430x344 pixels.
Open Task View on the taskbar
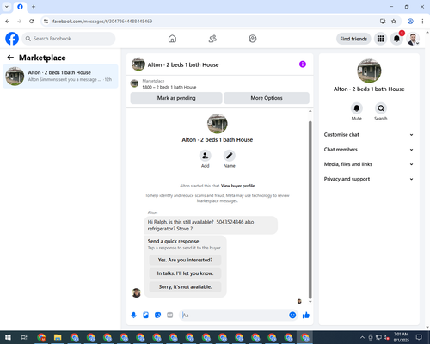[24, 337]
